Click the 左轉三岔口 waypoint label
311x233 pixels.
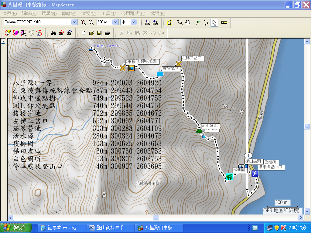click(193, 58)
